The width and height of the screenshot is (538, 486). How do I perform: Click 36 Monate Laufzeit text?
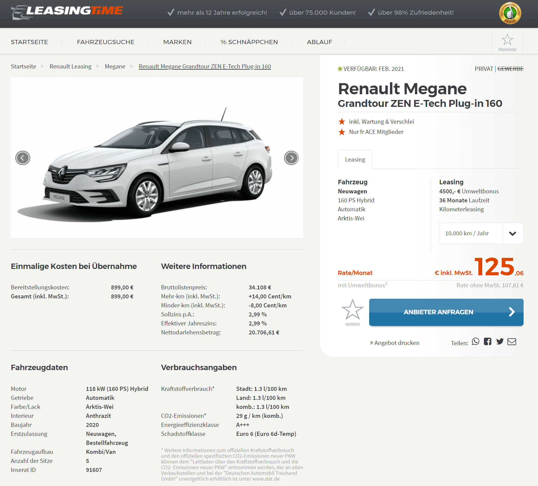pyautogui.click(x=464, y=200)
